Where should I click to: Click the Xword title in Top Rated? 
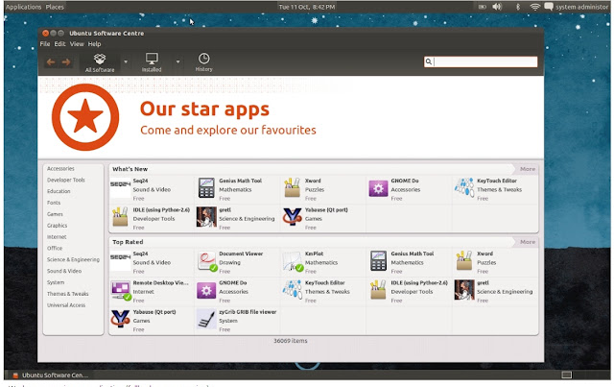pos(484,254)
